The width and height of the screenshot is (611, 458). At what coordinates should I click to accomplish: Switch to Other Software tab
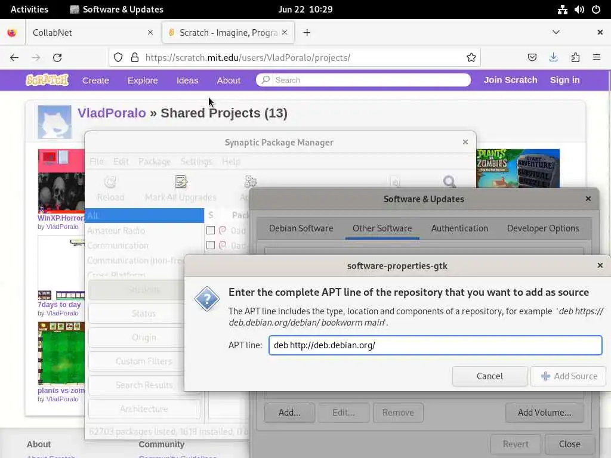pos(382,228)
